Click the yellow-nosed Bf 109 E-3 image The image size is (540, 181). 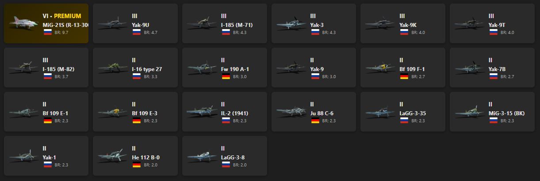point(112,112)
